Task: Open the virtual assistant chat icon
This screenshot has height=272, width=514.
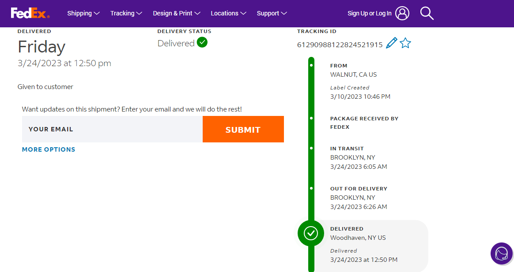Action: click(x=501, y=253)
